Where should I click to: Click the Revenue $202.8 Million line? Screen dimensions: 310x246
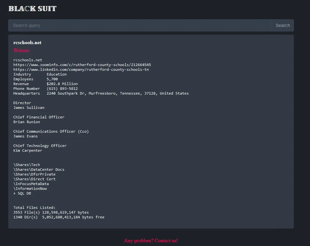(x=45, y=84)
